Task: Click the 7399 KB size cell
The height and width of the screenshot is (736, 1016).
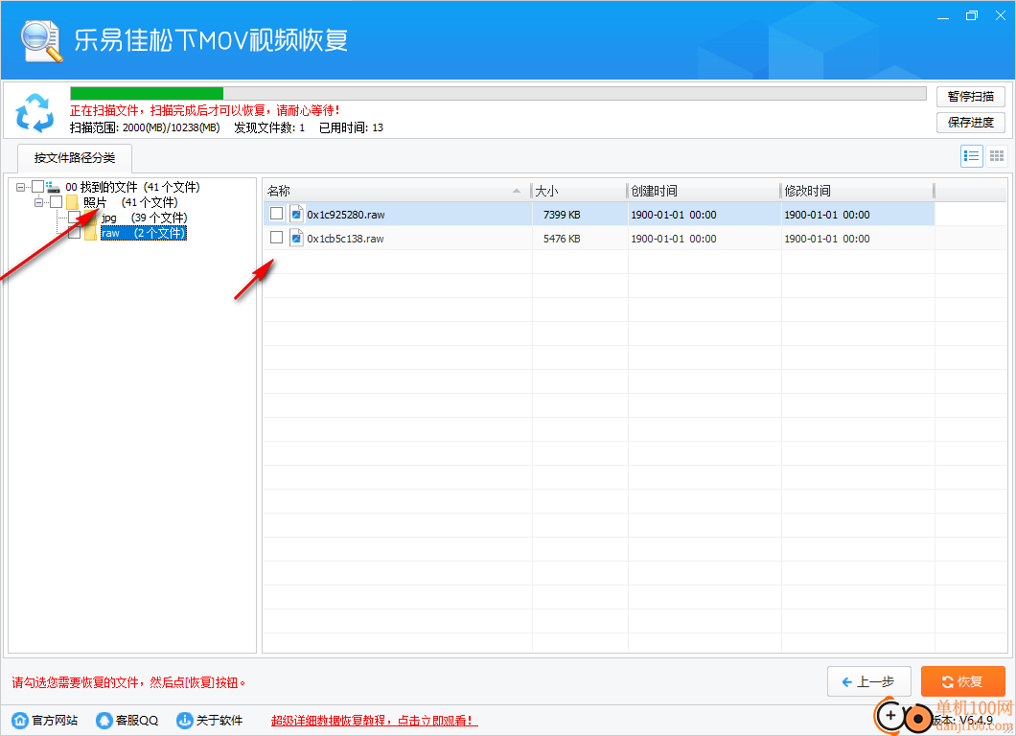Action: pos(562,215)
